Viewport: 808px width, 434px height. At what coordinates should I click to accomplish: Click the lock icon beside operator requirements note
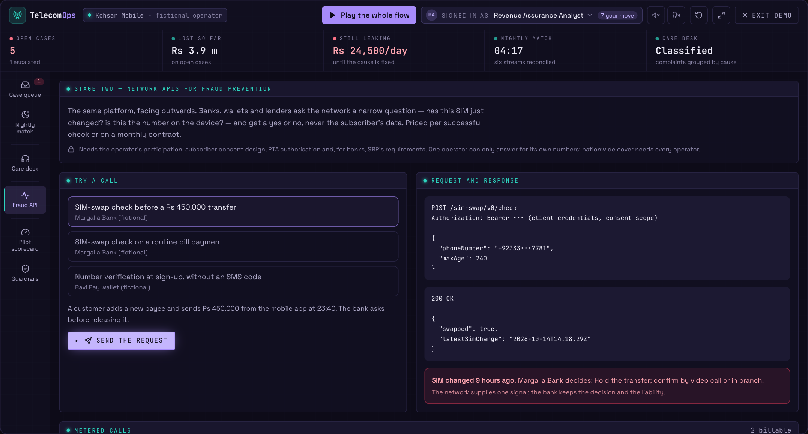click(x=71, y=149)
